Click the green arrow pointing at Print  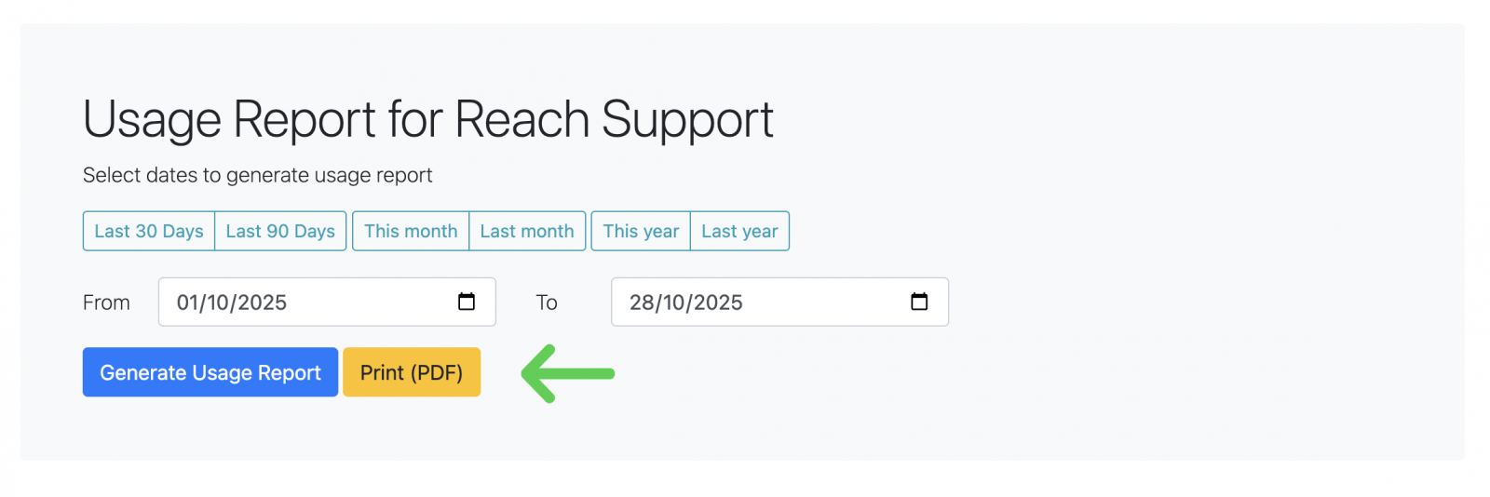pyautogui.click(x=568, y=373)
